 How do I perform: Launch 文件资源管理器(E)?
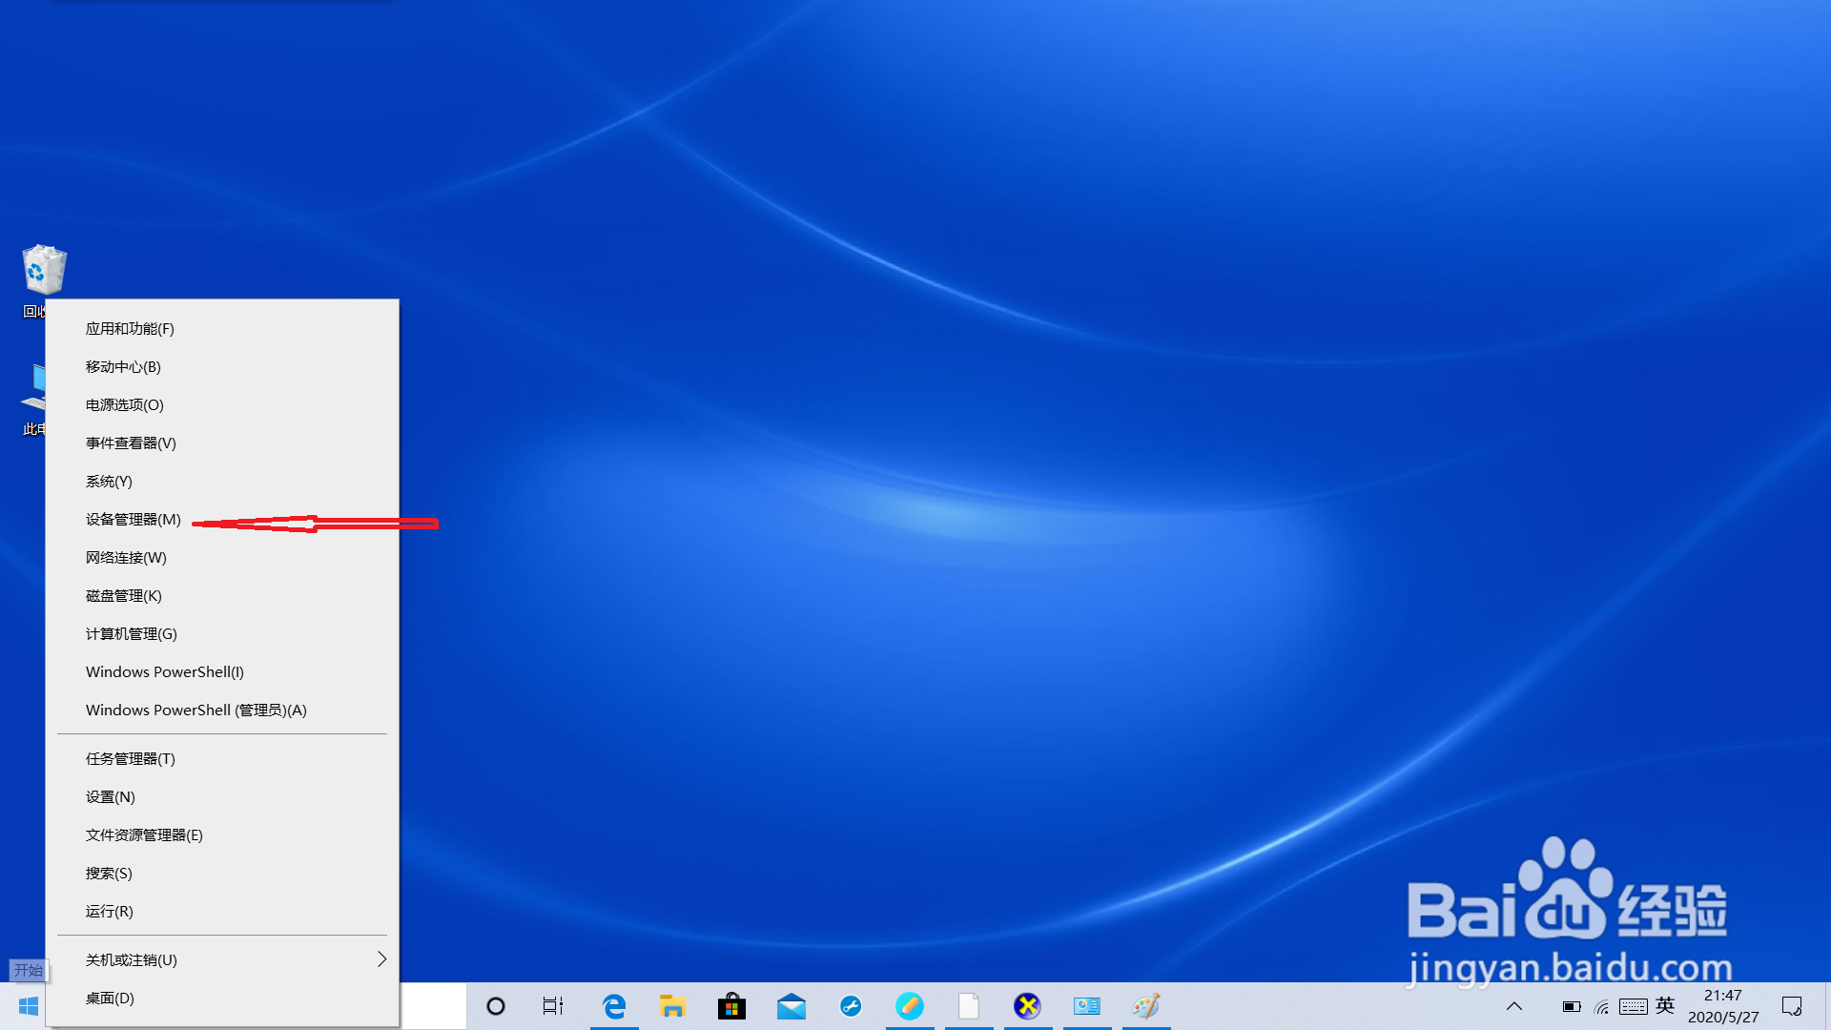[222, 835]
